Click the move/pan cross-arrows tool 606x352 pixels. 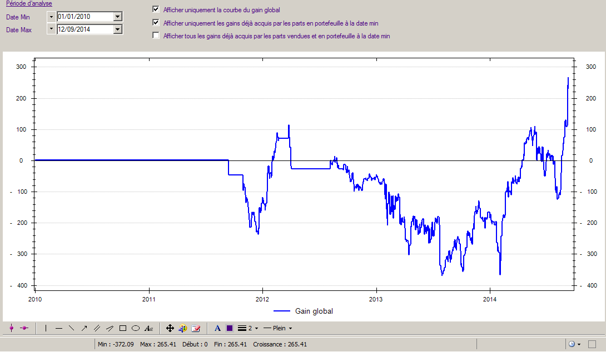click(x=170, y=328)
